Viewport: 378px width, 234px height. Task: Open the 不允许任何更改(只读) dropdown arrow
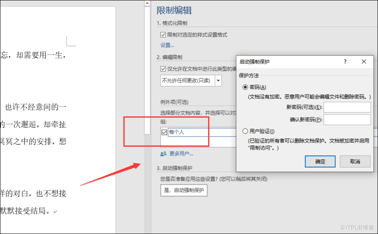[218, 80]
